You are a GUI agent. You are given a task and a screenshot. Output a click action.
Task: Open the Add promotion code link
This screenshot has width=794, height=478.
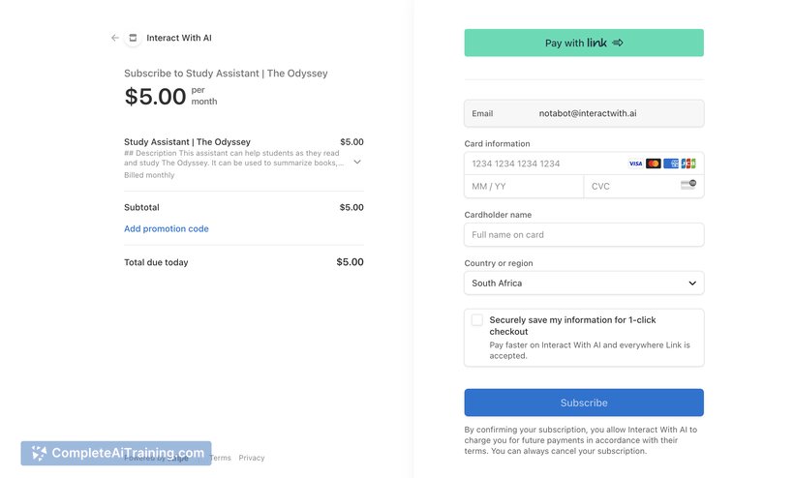click(x=167, y=228)
